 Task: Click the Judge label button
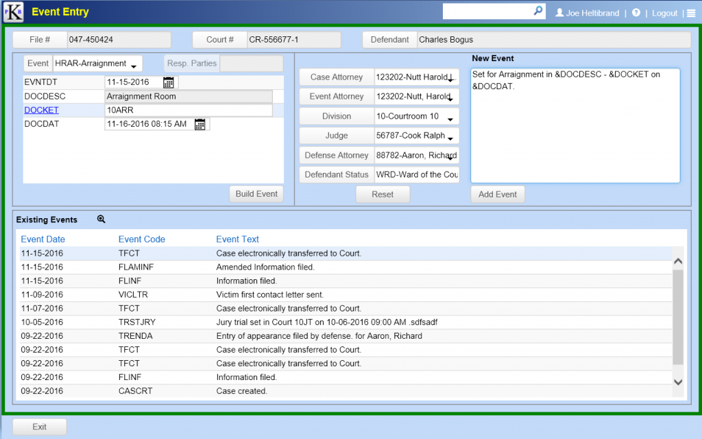click(337, 136)
